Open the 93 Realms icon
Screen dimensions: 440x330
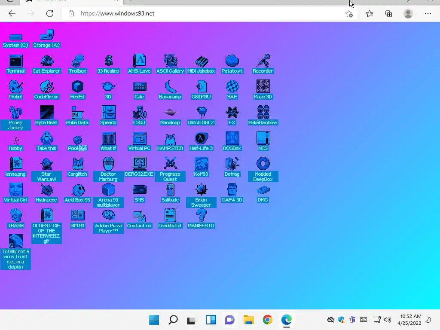click(x=108, y=64)
